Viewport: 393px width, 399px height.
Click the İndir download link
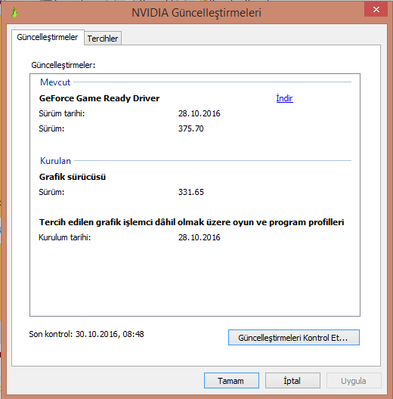click(x=285, y=98)
